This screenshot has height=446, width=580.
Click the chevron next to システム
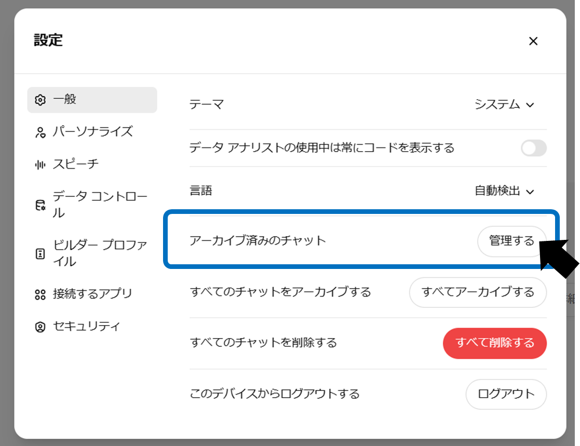pyautogui.click(x=530, y=105)
